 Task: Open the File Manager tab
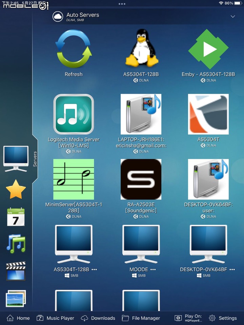141,318
